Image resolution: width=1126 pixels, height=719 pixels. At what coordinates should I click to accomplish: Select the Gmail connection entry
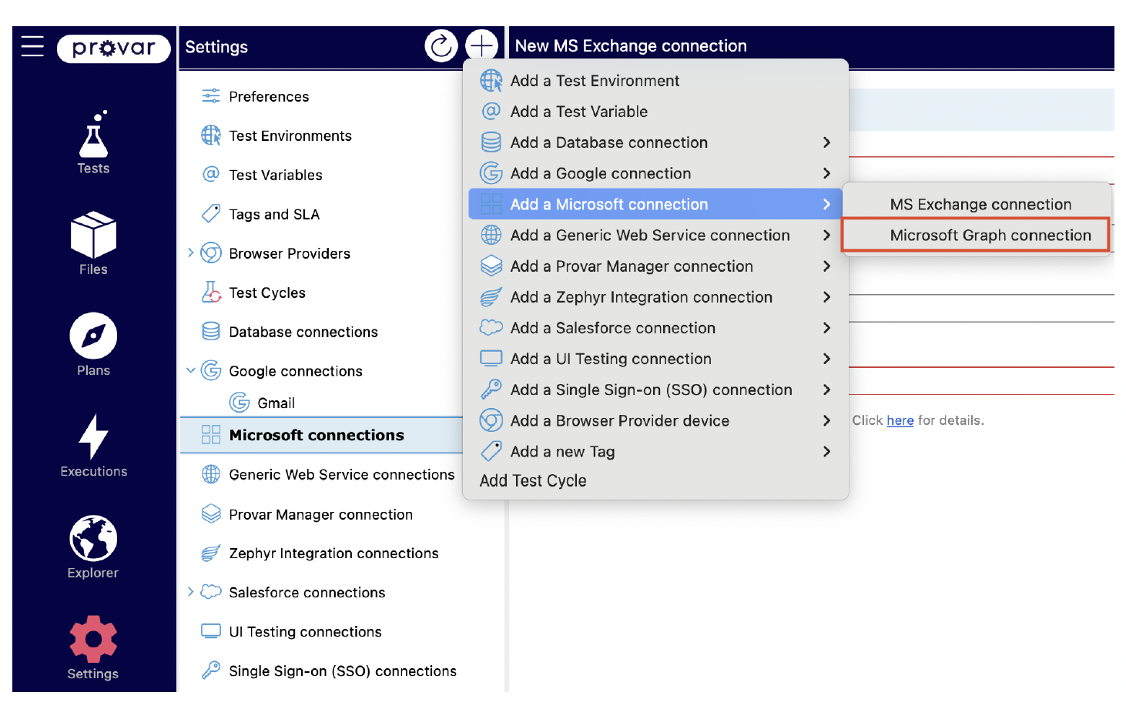276,403
